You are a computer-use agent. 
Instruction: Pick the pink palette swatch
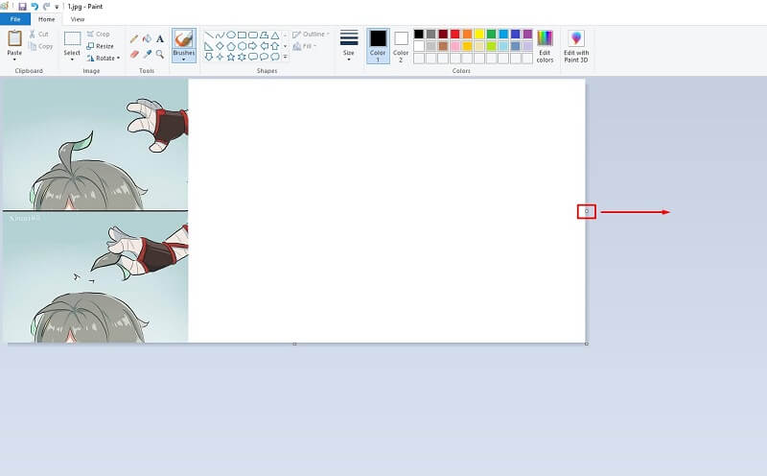point(454,46)
